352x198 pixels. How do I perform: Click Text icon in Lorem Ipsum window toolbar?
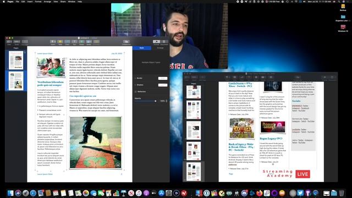click(x=74, y=42)
